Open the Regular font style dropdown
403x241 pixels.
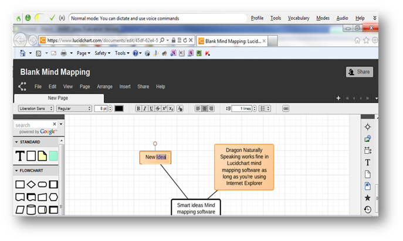coord(73,108)
